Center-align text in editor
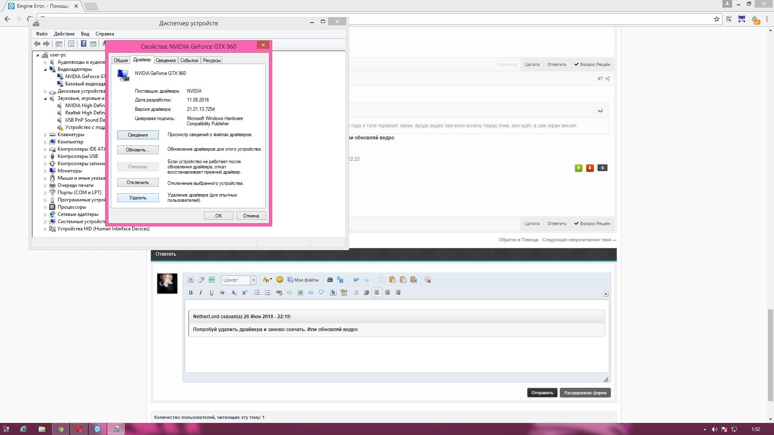The width and height of the screenshot is (774, 435). pyautogui.click(x=387, y=293)
